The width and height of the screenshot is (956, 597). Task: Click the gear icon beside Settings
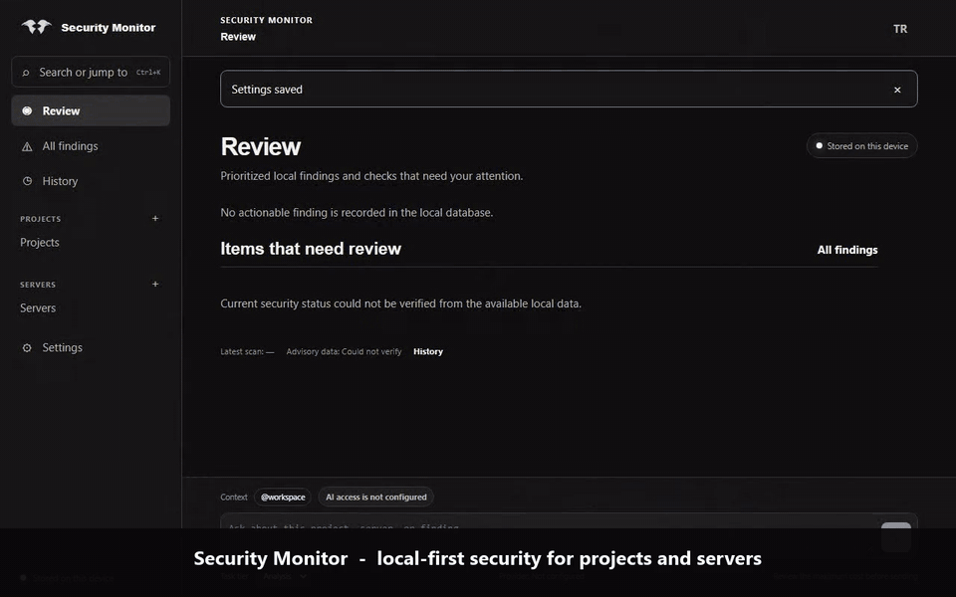(27, 348)
